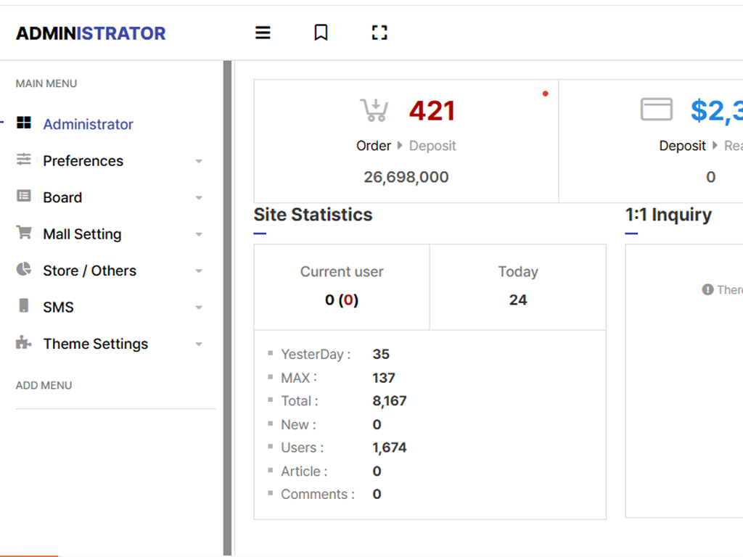This screenshot has width=743, height=557.
Task: Toggle fullscreen mode icon
Action: pos(379,33)
